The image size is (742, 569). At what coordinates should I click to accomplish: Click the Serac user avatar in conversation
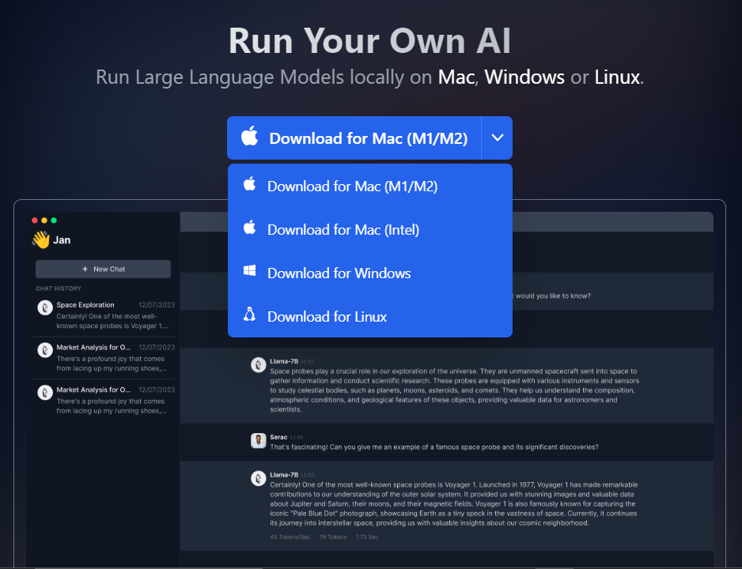tap(258, 440)
